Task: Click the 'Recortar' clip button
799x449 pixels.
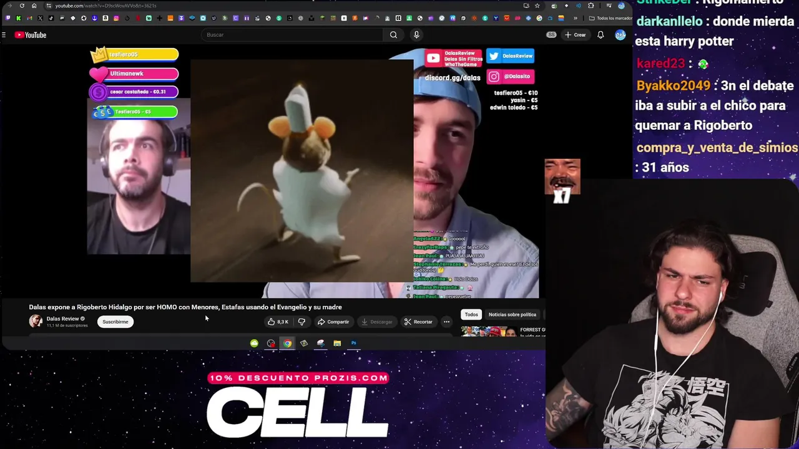Action: point(418,322)
